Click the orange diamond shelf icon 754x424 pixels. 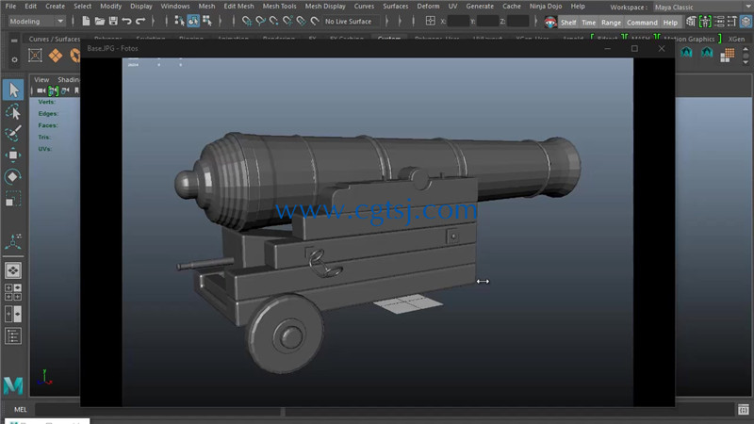(56, 56)
